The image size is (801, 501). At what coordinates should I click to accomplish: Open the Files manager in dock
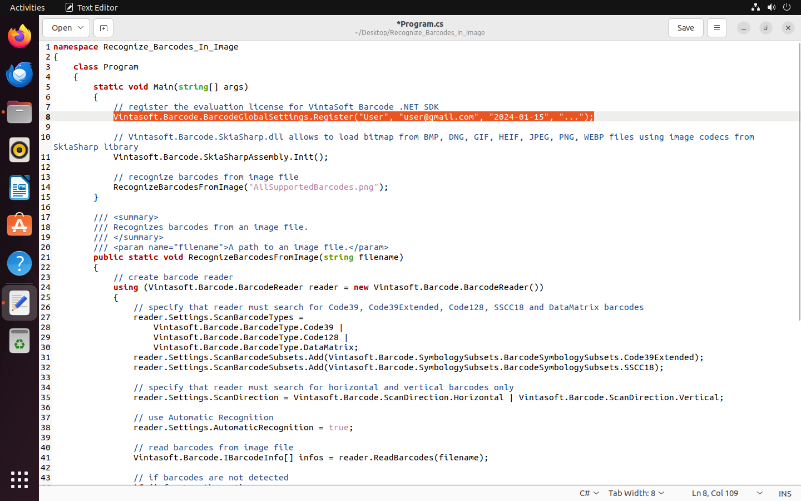pos(19,112)
